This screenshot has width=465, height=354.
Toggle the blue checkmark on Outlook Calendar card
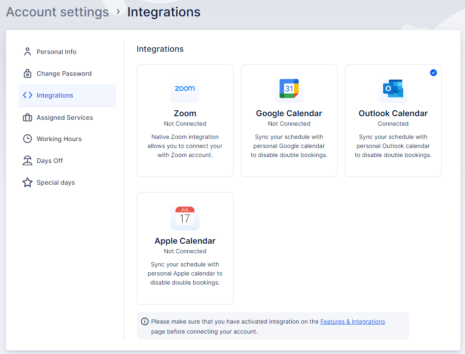(x=433, y=73)
